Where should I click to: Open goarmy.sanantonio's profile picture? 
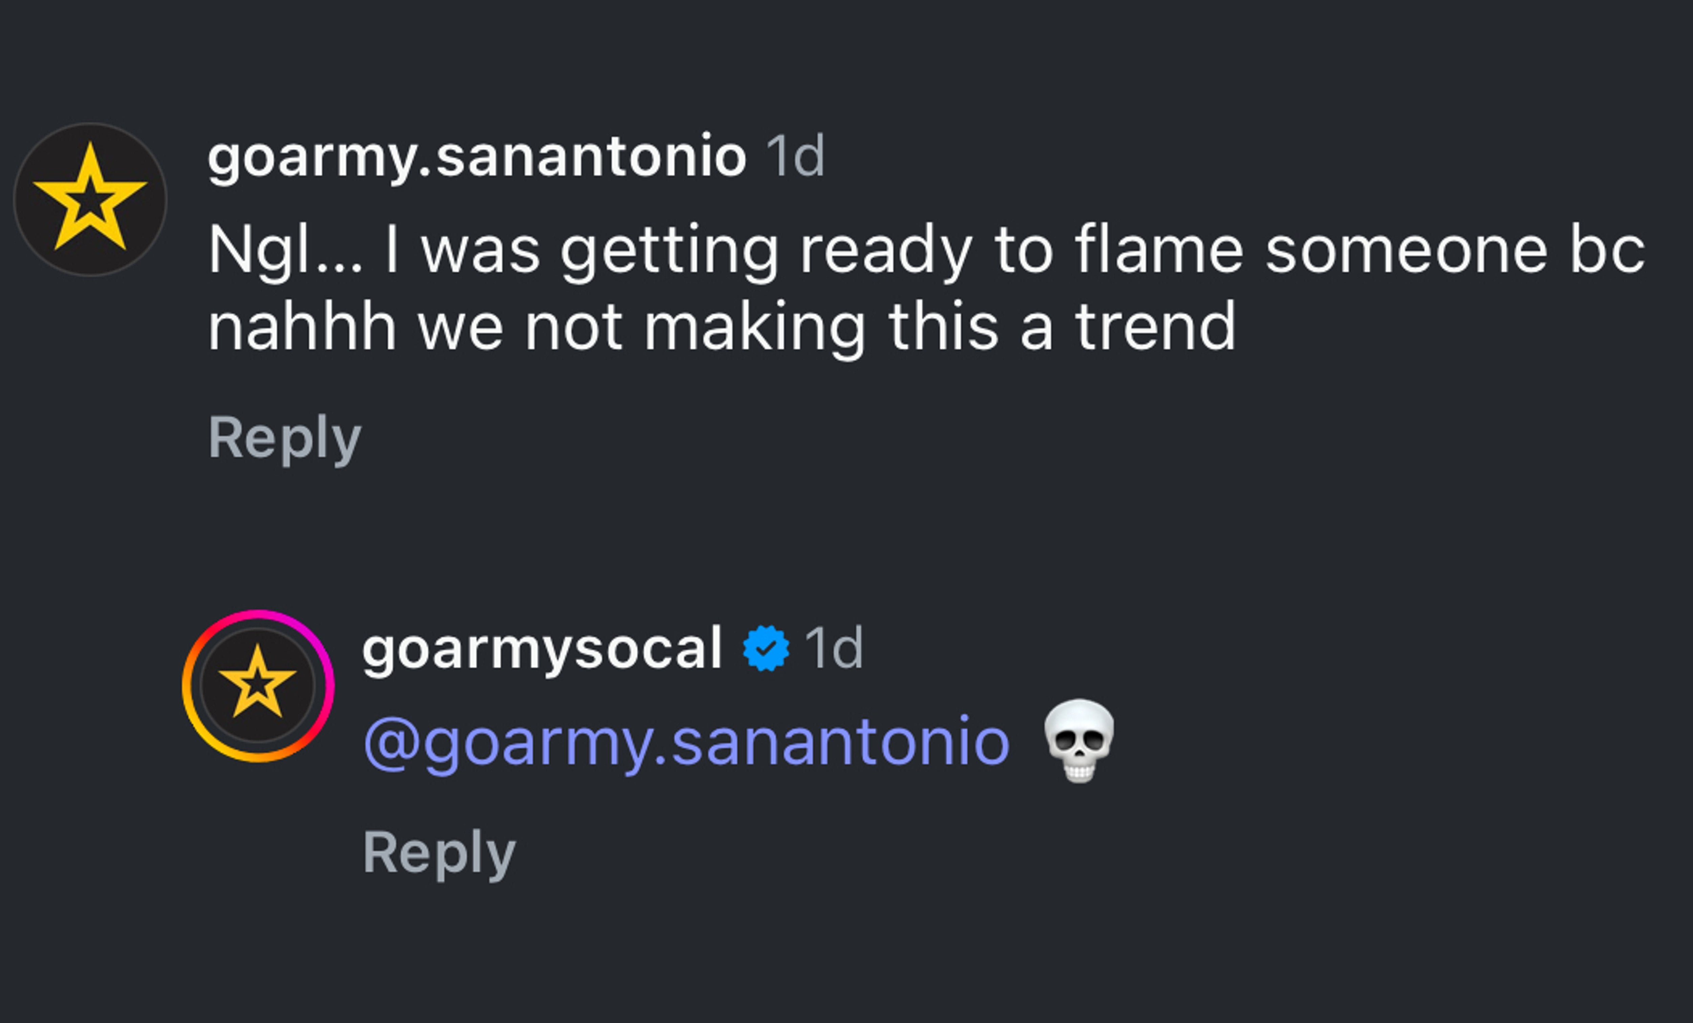point(90,199)
